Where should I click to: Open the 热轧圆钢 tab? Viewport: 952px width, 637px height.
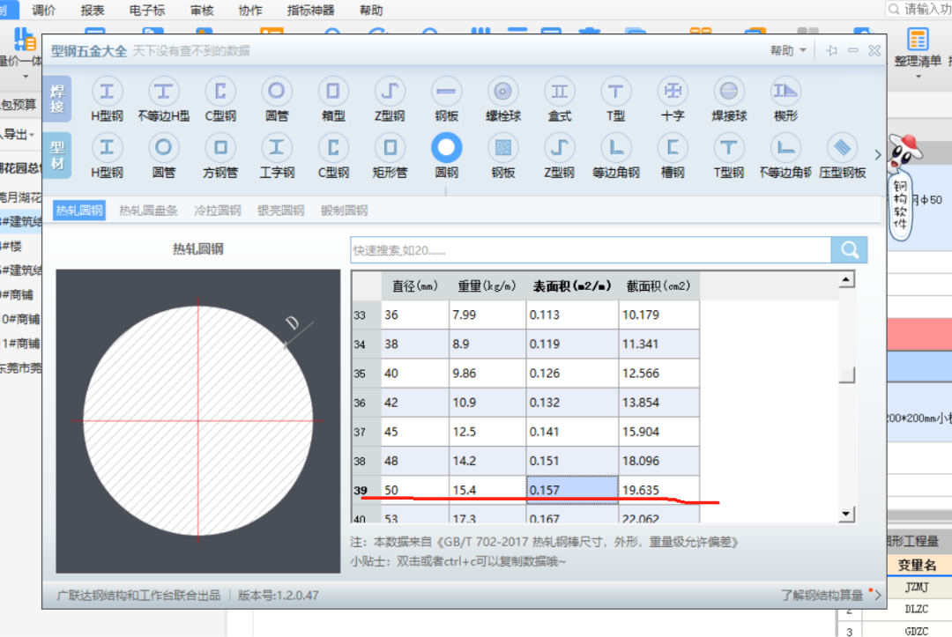[79, 211]
